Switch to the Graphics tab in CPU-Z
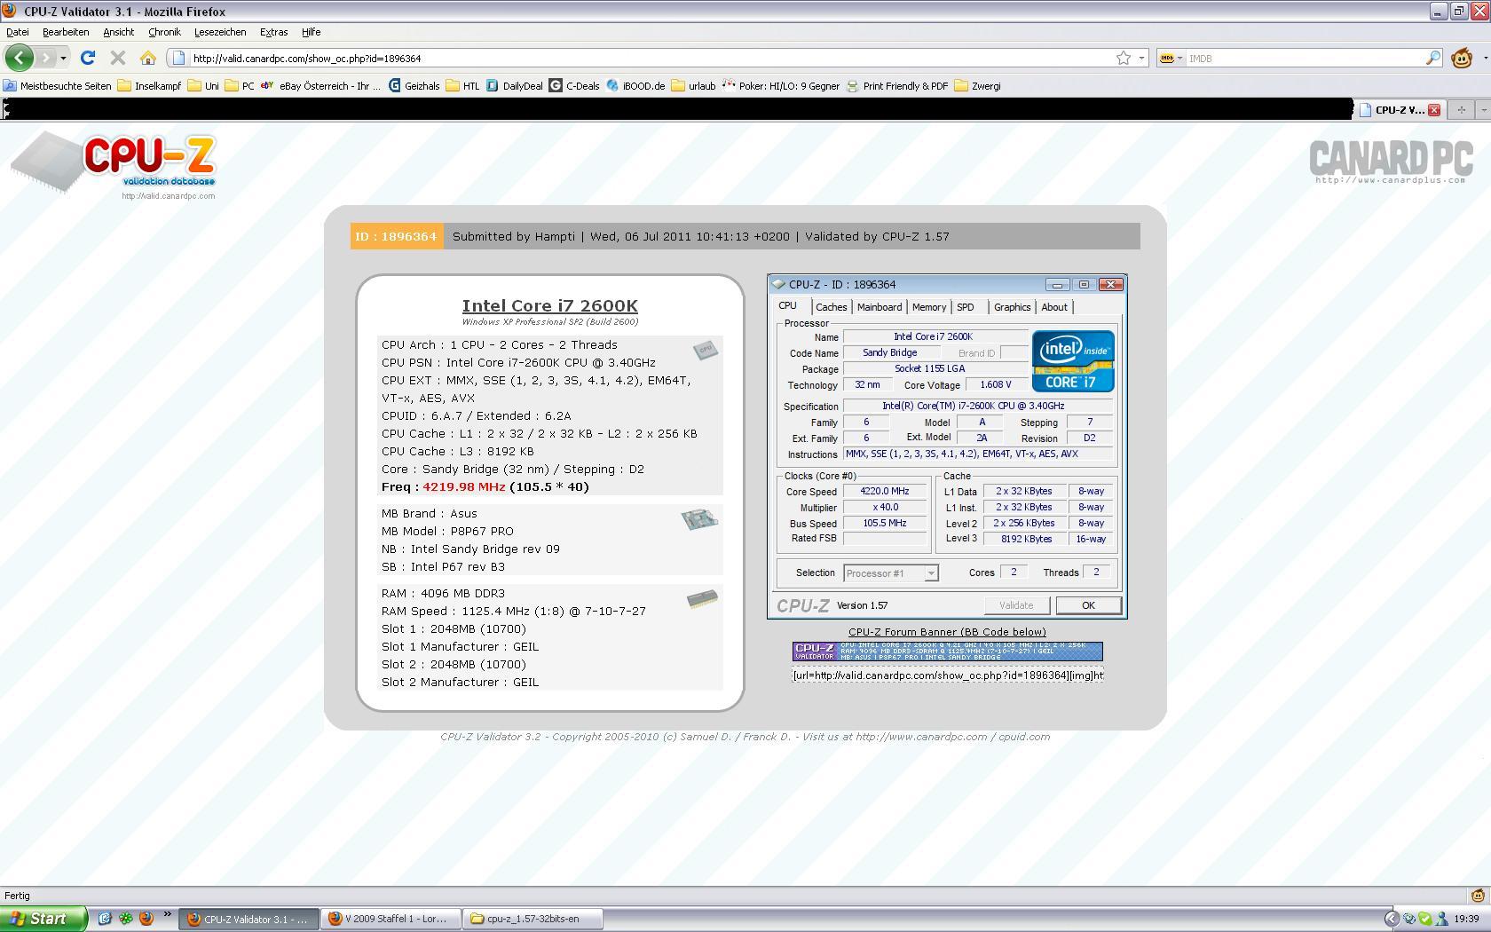This screenshot has height=932, width=1491. pos(1012,307)
